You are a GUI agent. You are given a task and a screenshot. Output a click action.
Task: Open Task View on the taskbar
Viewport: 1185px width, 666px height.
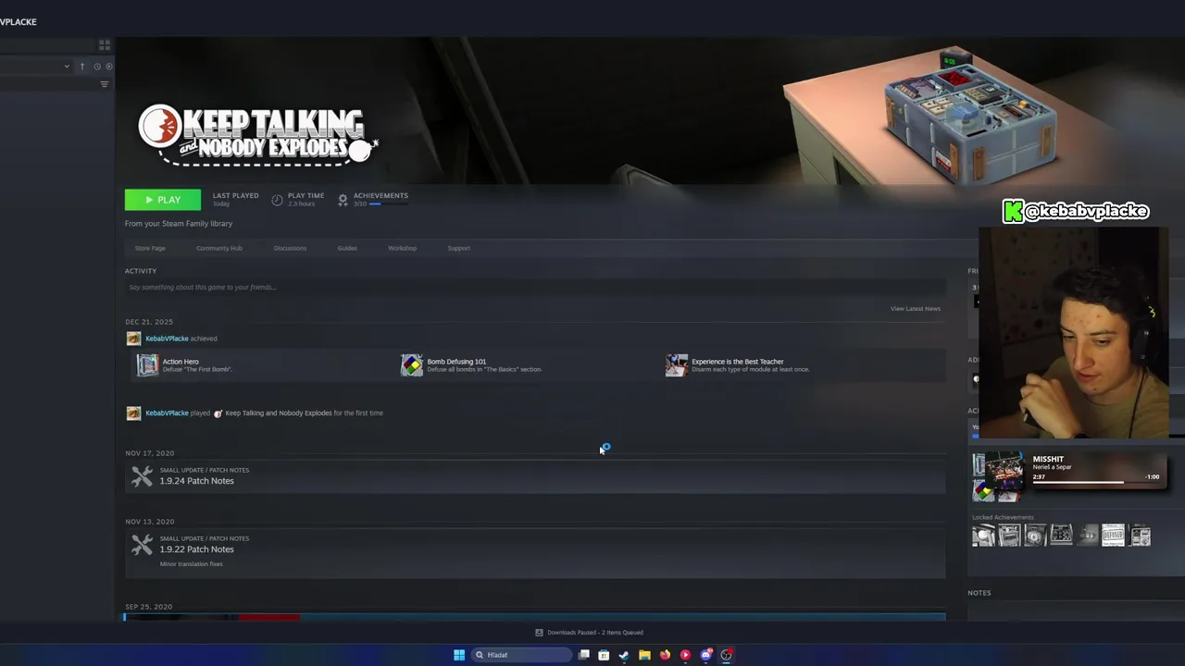(584, 655)
